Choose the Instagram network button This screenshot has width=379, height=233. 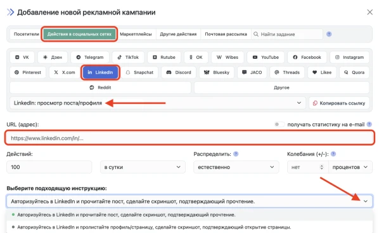pos(349,57)
